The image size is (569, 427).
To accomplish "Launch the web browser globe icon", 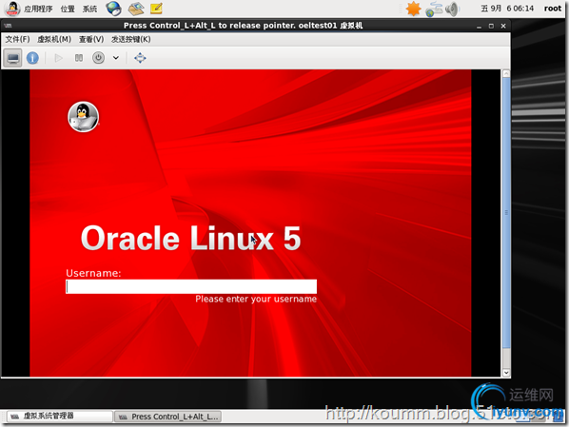I will [x=113, y=9].
